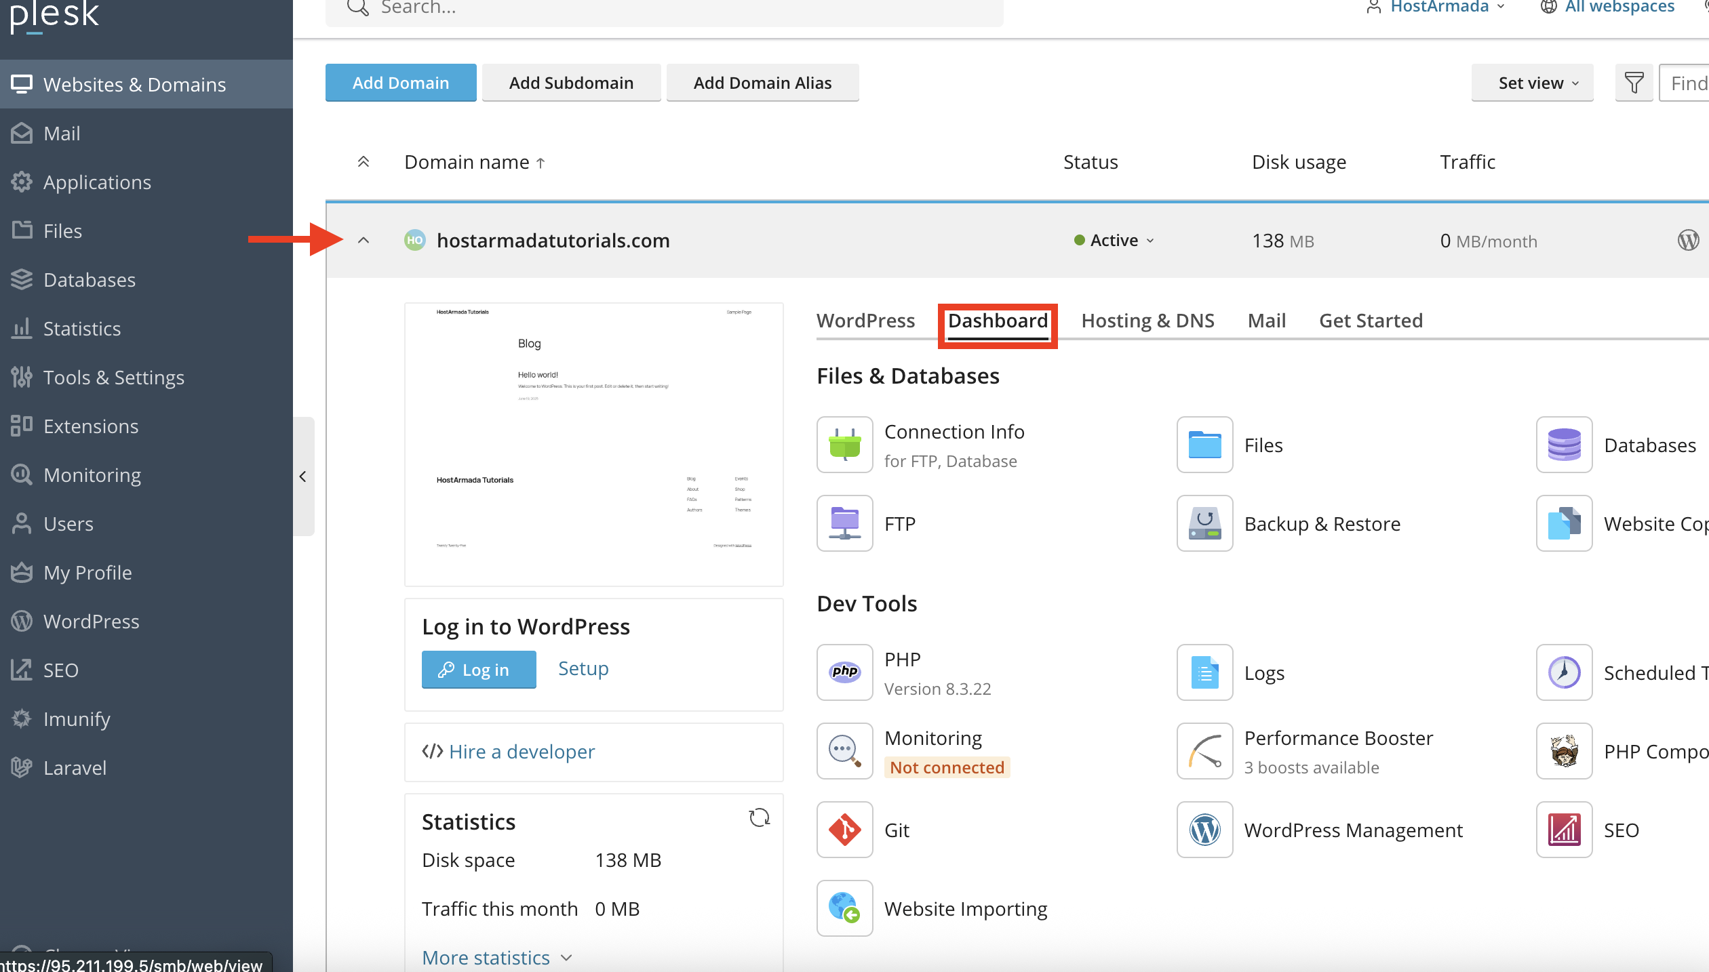Click the Add Domain button
This screenshot has width=1709, height=972.
pos(400,83)
